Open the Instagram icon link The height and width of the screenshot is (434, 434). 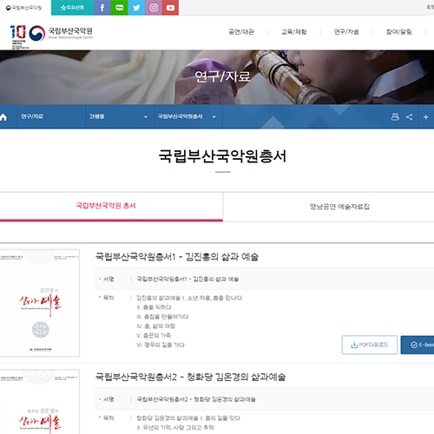point(154,8)
